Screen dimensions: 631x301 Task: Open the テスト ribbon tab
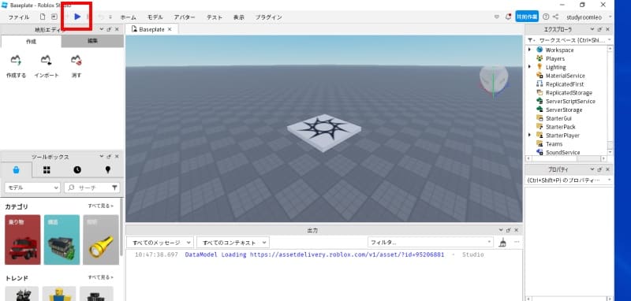point(215,17)
